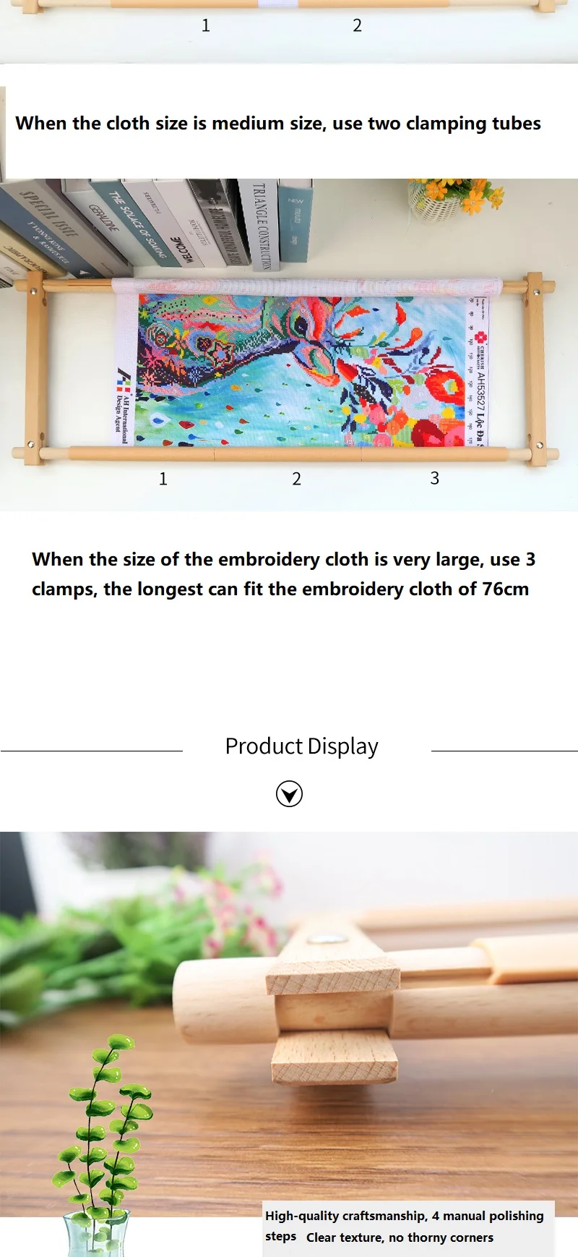Click the Product Display heading
This screenshot has height=1257, width=578.
[301, 746]
